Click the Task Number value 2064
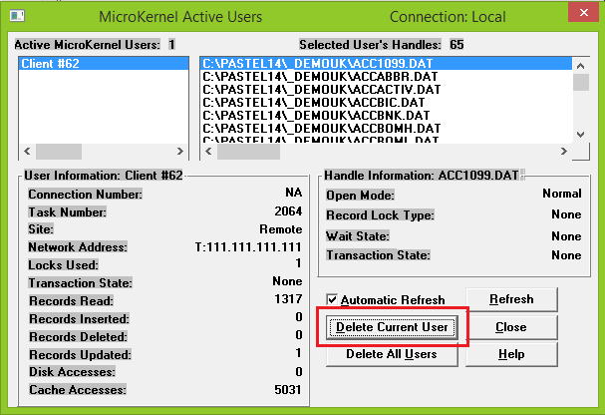Image resolution: width=605 pixels, height=415 pixels. click(x=288, y=211)
